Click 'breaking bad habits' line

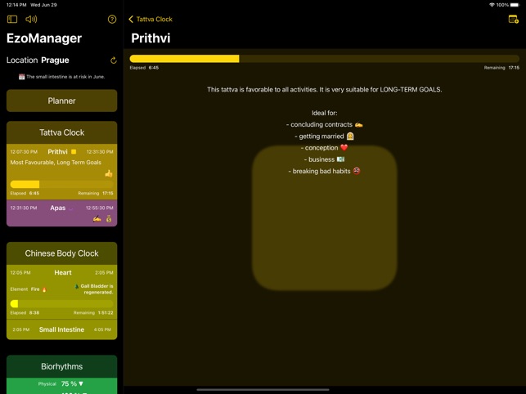325,171
